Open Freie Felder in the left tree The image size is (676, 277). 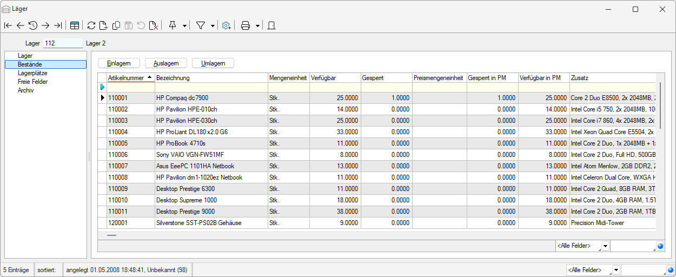click(32, 82)
